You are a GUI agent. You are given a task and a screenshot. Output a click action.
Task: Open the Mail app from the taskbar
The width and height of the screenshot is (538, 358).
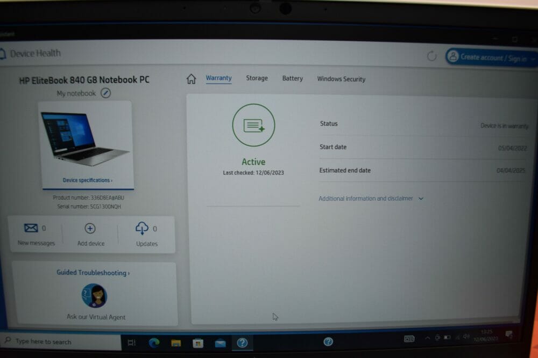pos(220,343)
